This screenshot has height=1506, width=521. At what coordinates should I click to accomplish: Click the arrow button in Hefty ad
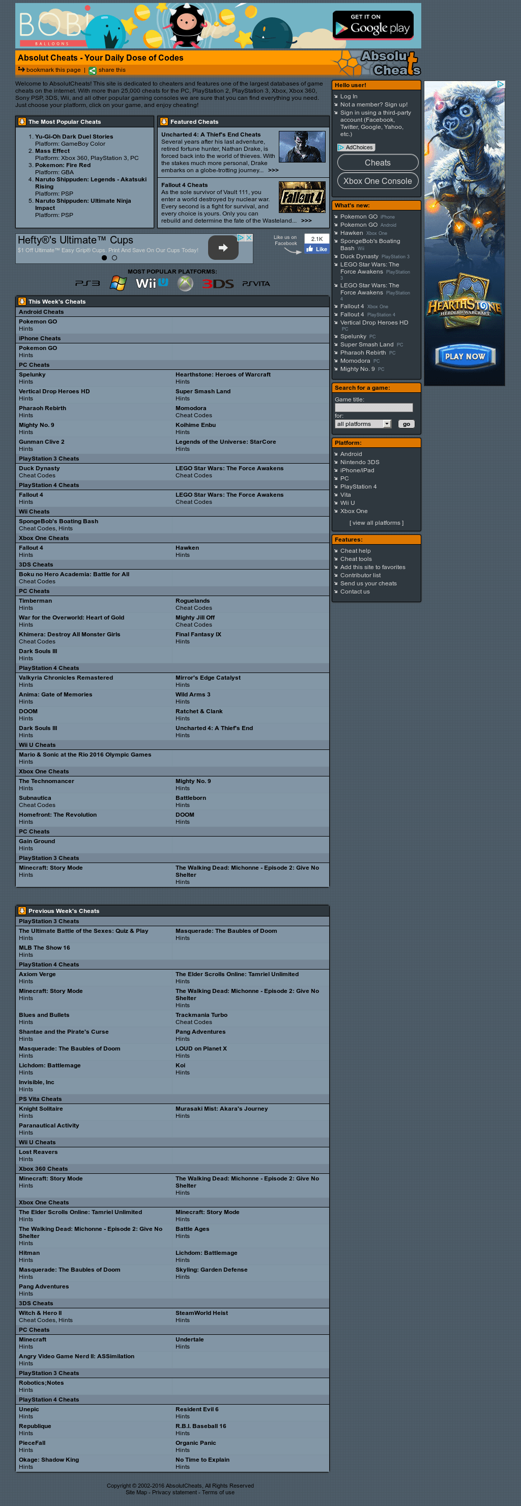223,247
